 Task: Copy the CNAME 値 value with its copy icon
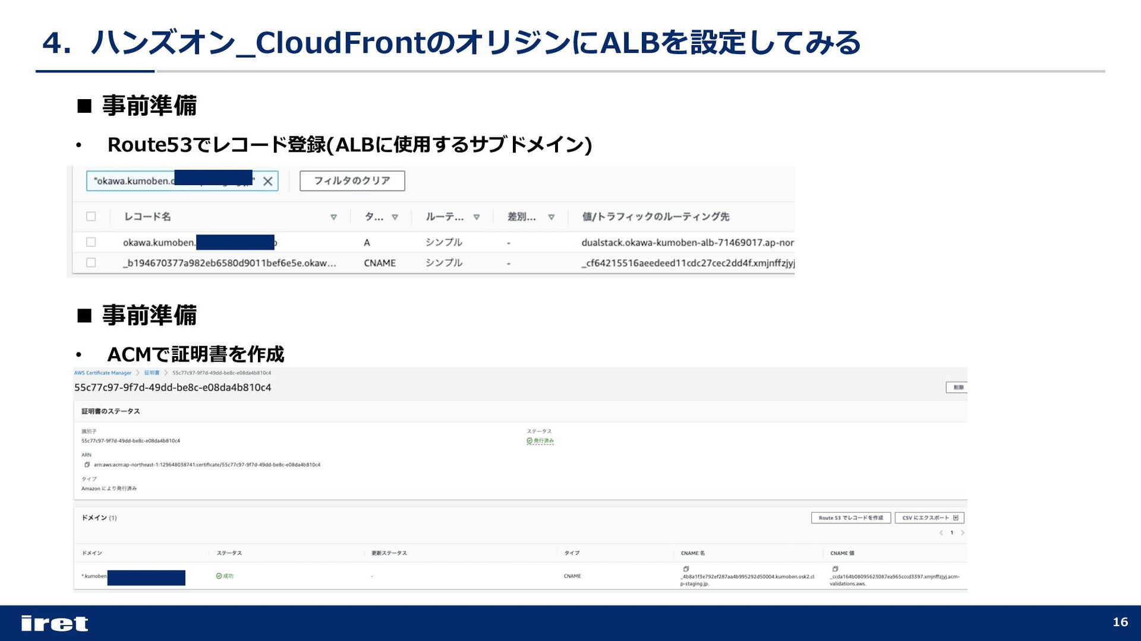[x=835, y=569]
